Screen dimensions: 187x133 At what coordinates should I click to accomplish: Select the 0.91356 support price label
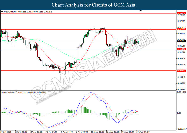coord(181,49)
